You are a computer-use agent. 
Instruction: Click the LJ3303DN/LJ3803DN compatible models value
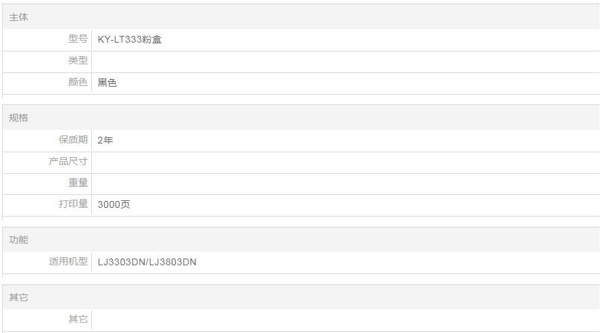(147, 261)
